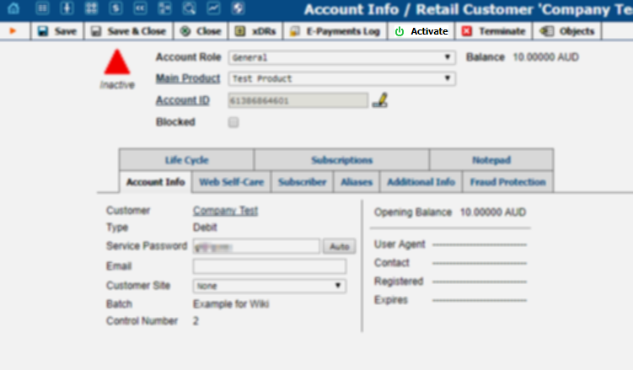Click the dollar sign icon in top bar

114,9
